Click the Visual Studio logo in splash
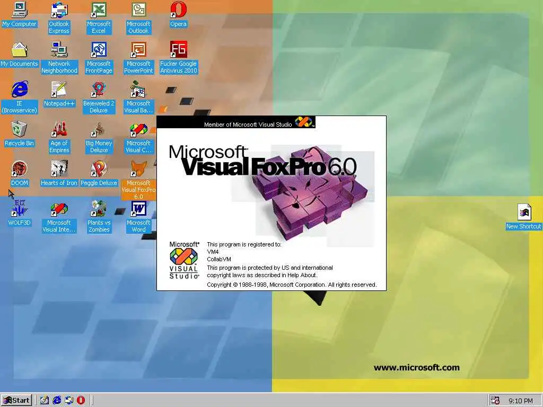 (x=184, y=260)
